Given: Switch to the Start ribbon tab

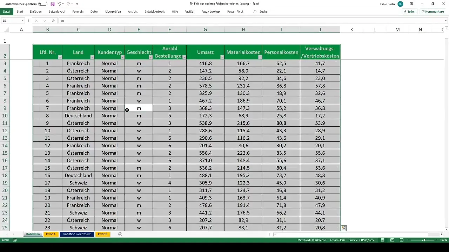Looking at the screenshot, I should (x=20, y=12).
